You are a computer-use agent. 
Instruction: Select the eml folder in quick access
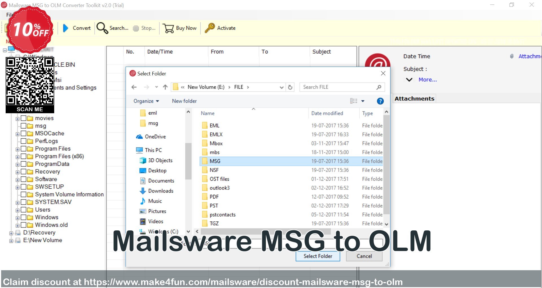148,113
